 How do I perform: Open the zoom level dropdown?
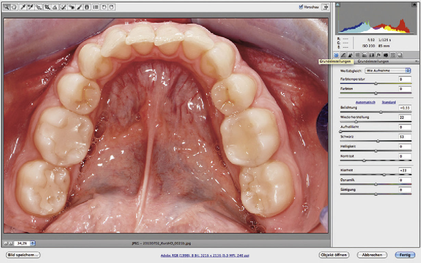pyautogui.click(x=33, y=244)
